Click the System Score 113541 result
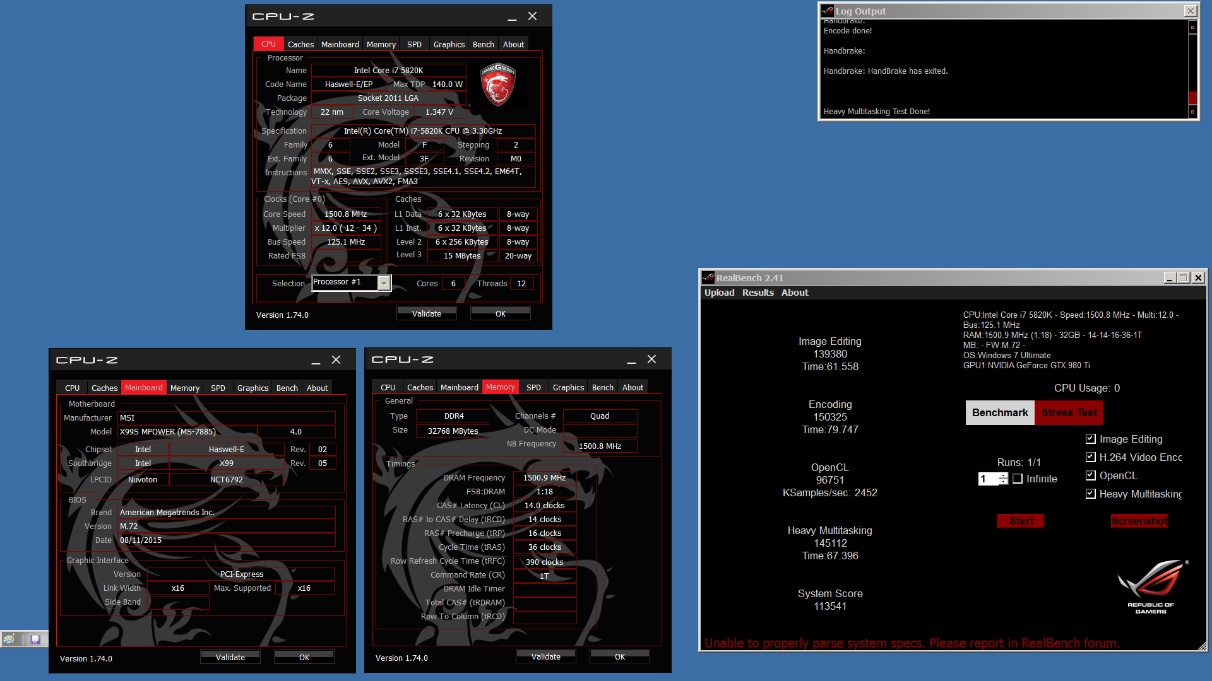 pos(830,600)
